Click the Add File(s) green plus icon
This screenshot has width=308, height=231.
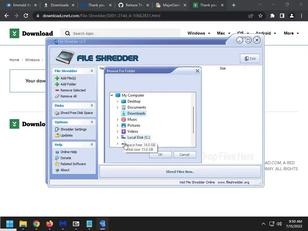pos(57,78)
